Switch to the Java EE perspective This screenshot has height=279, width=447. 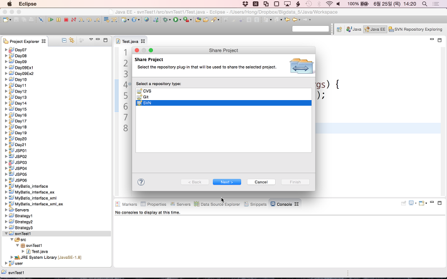point(375,30)
